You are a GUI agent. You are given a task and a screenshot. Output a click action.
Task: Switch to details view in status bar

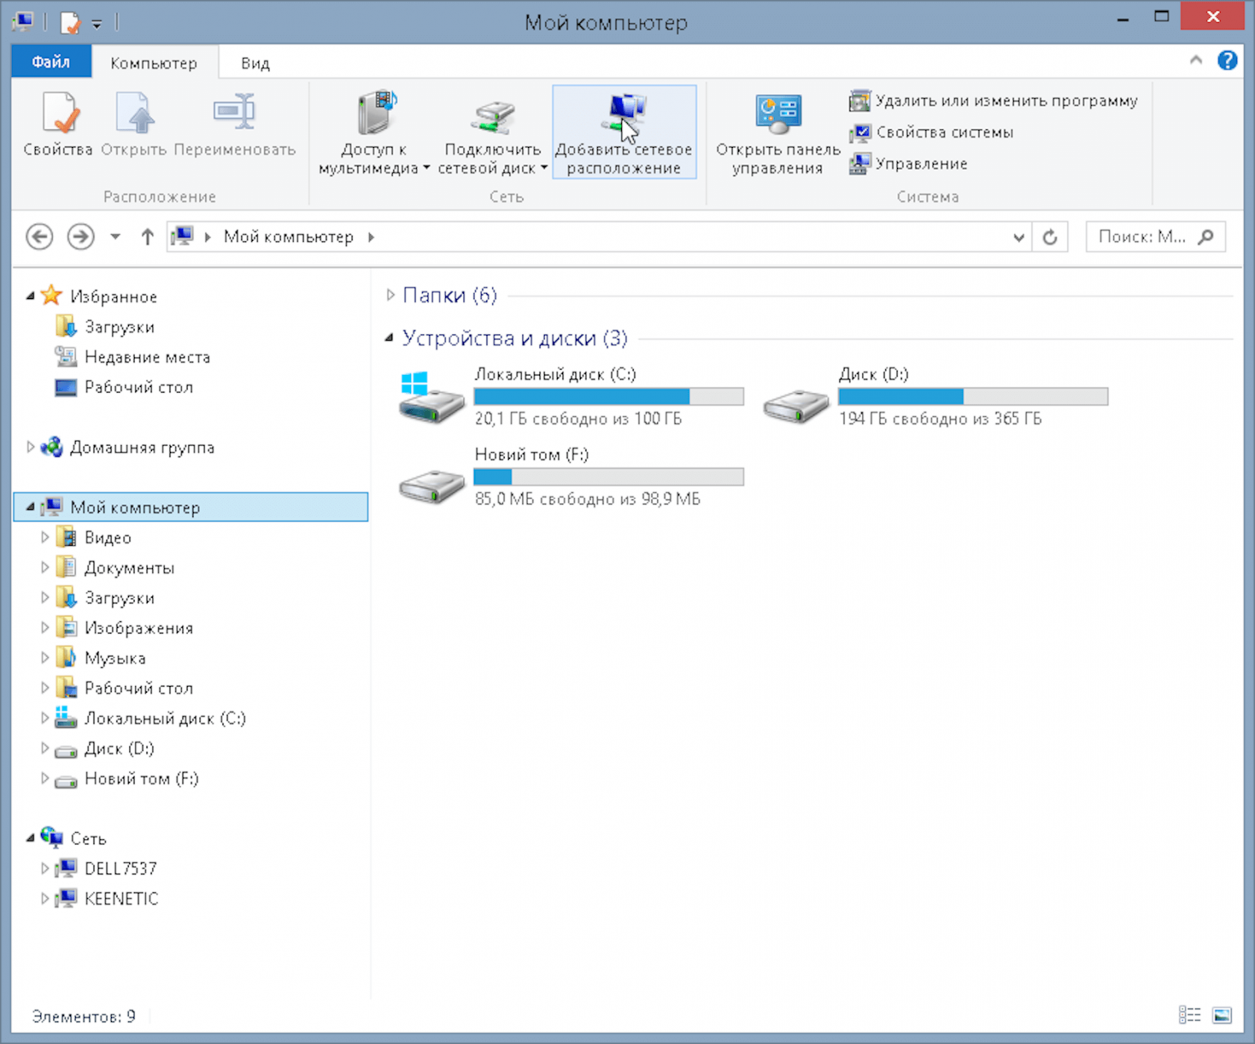(x=1189, y=1015)
